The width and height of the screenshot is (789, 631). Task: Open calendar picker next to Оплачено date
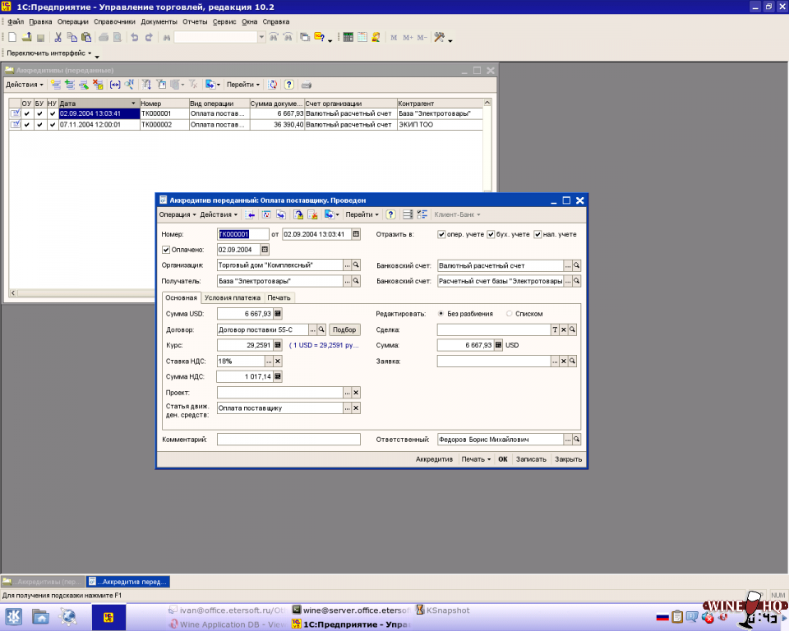[x=265, y=250]
